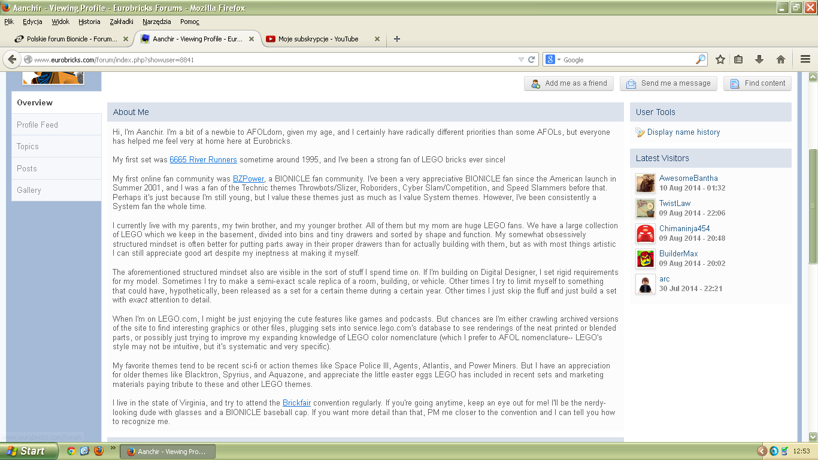Open a new tab with the plus button
The image size is (818, 460).
[x=396, y=39]
